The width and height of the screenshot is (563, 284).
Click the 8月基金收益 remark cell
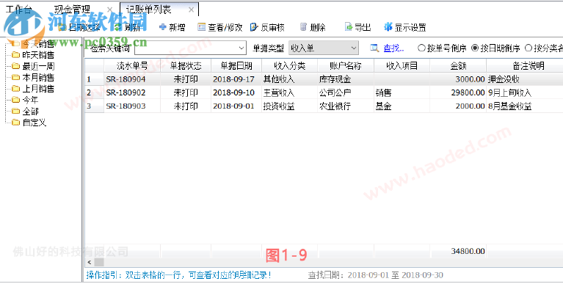point(525,106)
